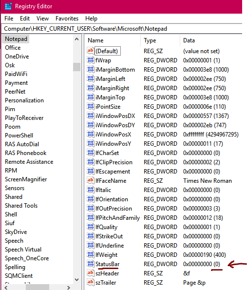Click the DWORD icon next to iMarginTop
Image resolution: width=247 pixels, height=290 pixels.
pos(90,97)
